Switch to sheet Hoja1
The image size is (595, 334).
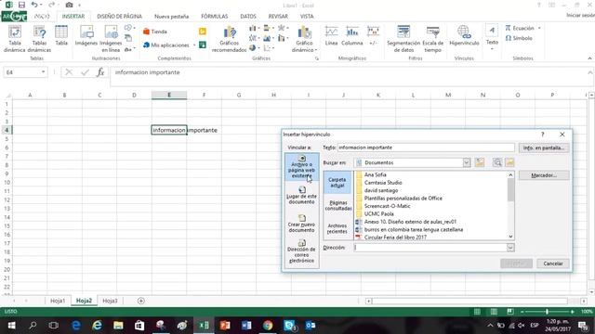pos(58,301)
